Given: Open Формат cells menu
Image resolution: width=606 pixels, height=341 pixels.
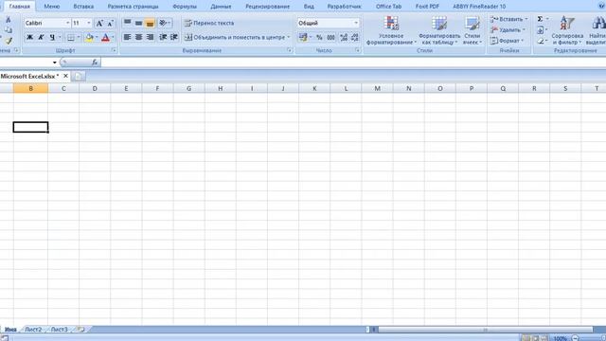Looking at the screenshot, I should click(506, 41).
